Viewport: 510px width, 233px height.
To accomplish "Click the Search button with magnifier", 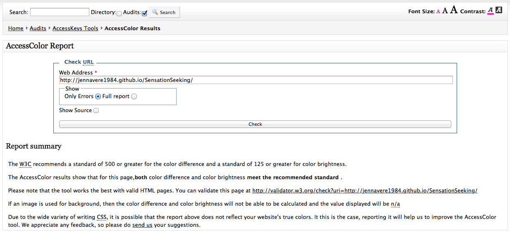I will coord(164,12).
